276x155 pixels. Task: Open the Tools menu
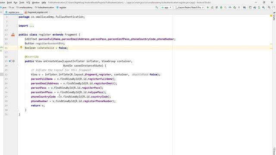22,3
